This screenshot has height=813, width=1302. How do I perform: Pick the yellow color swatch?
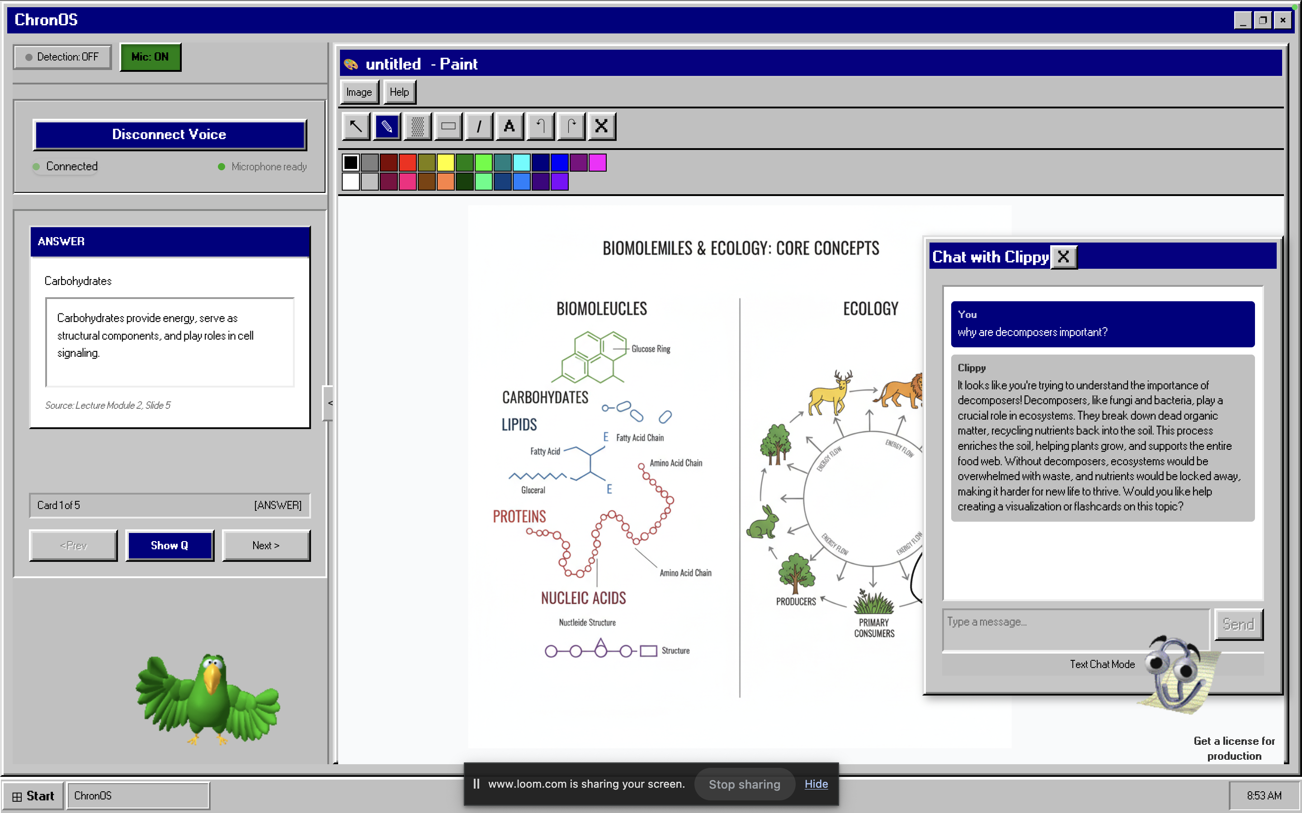(445, 163)
